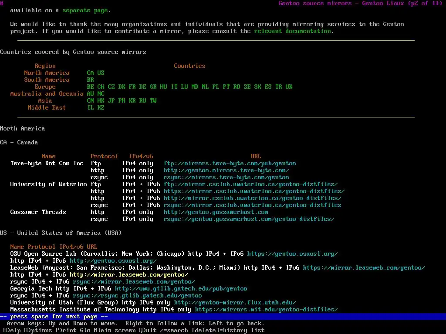Image resolution: width=446 pixels, height=334 pixels.
Task: Click 'press space for next page' status line
Action: (223, 317)
